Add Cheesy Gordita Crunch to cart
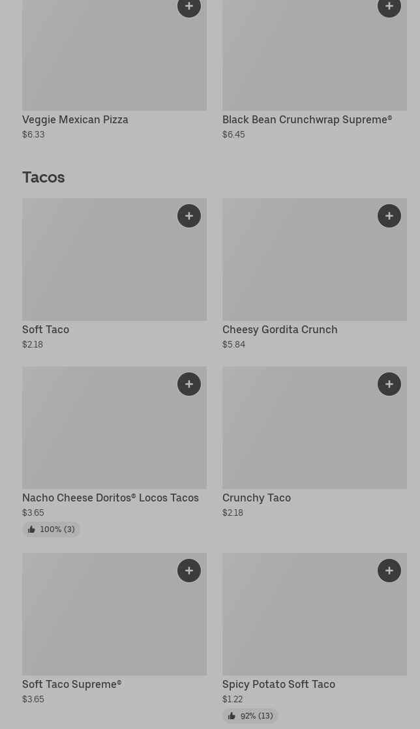Viewport: 420px width, 729px height. click(389, 216)
